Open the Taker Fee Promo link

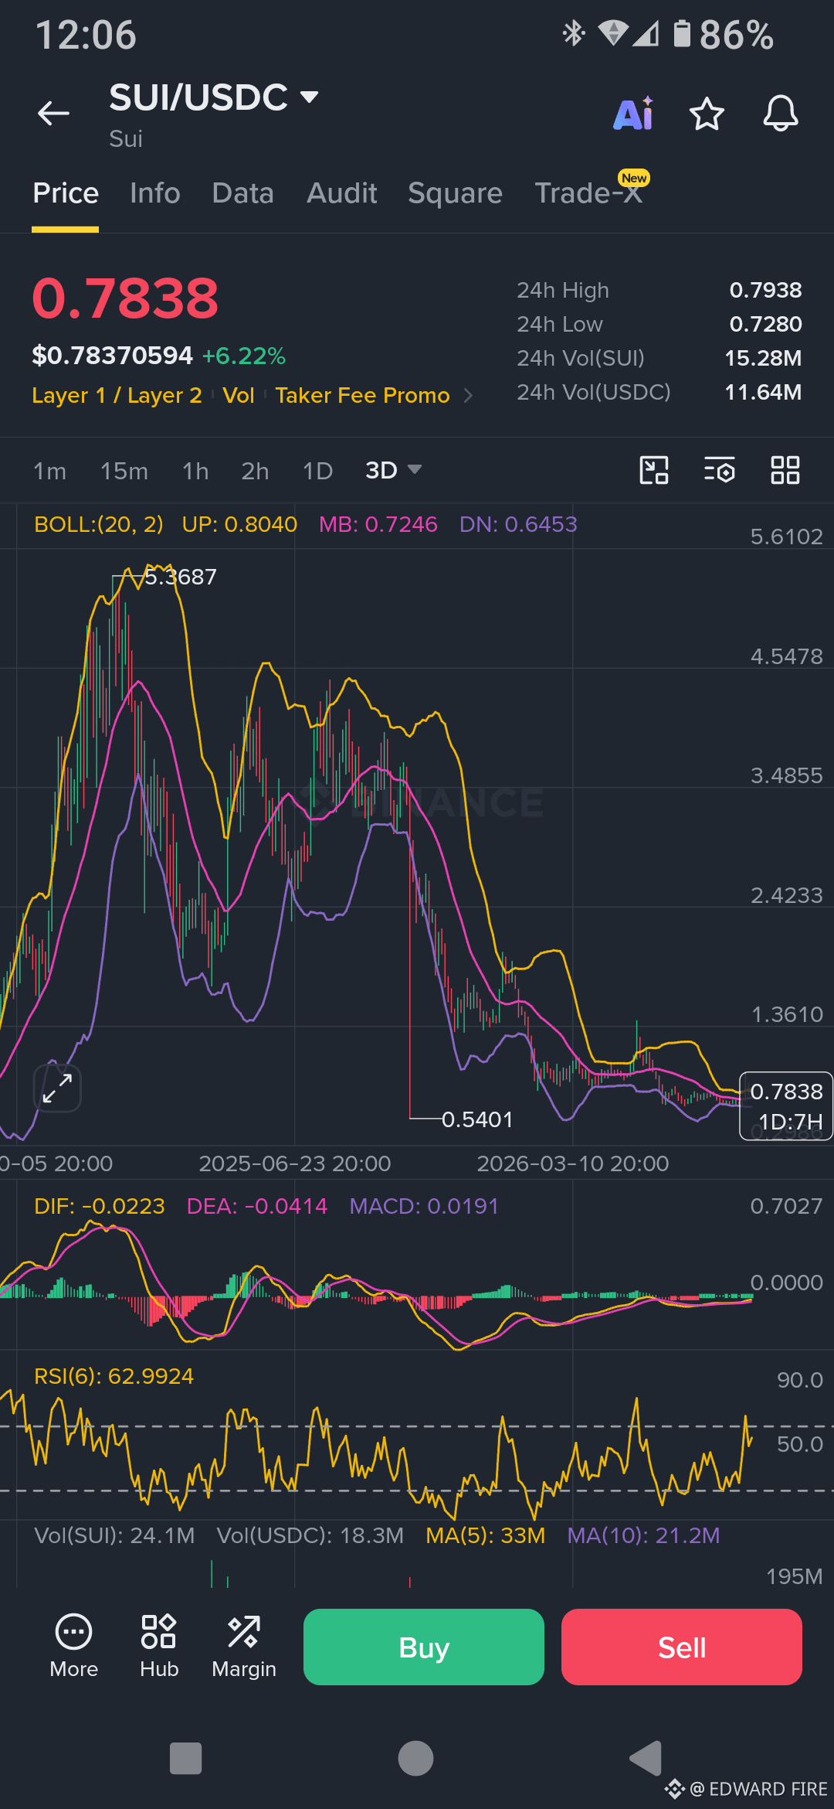tap(362, 395)
